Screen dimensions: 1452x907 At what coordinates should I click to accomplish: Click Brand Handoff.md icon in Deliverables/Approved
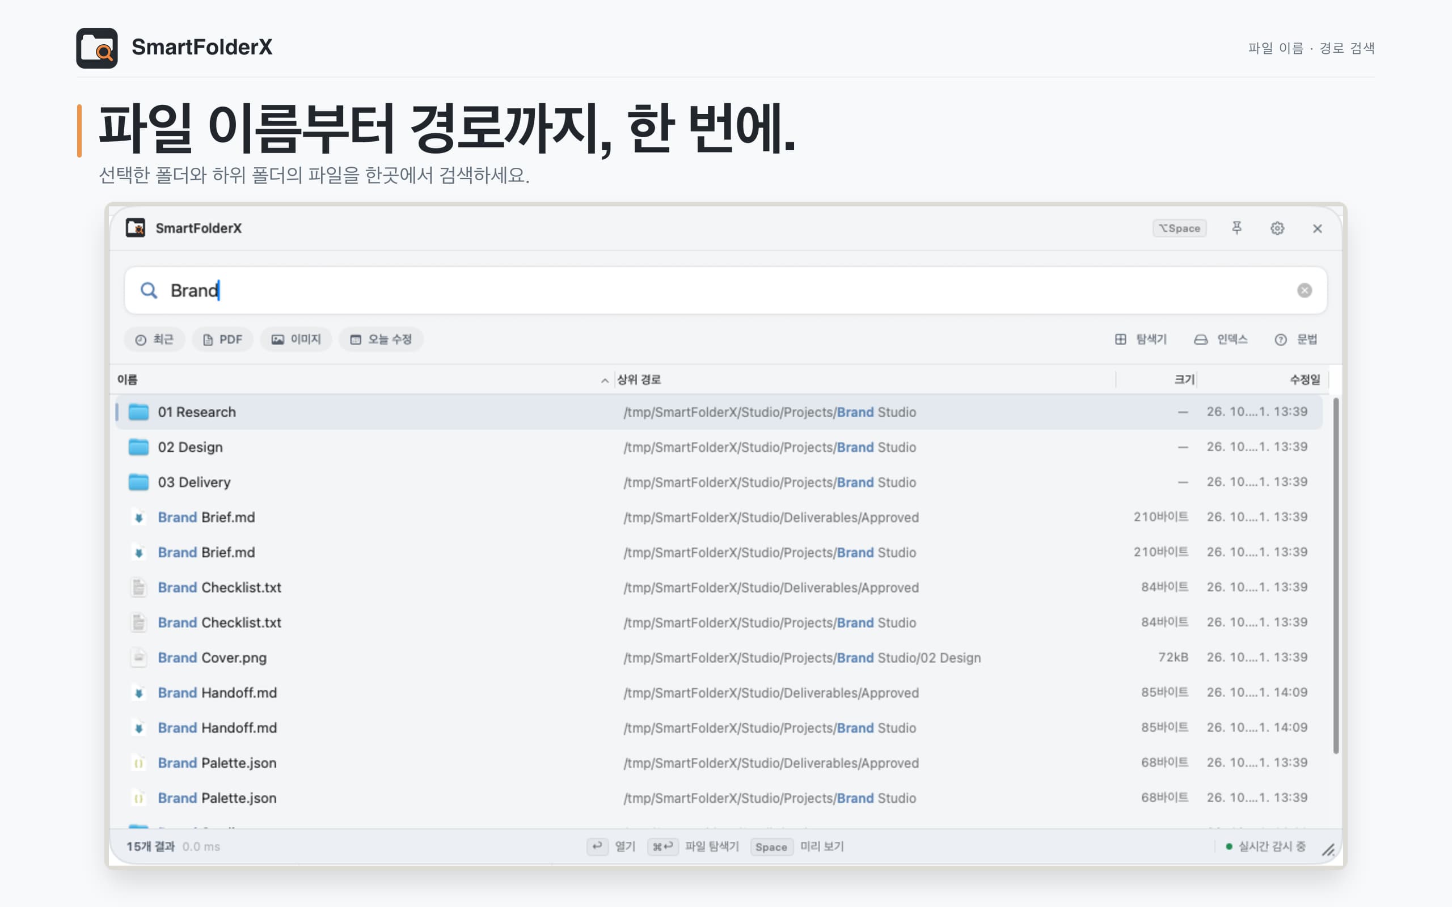pos(138,693)
